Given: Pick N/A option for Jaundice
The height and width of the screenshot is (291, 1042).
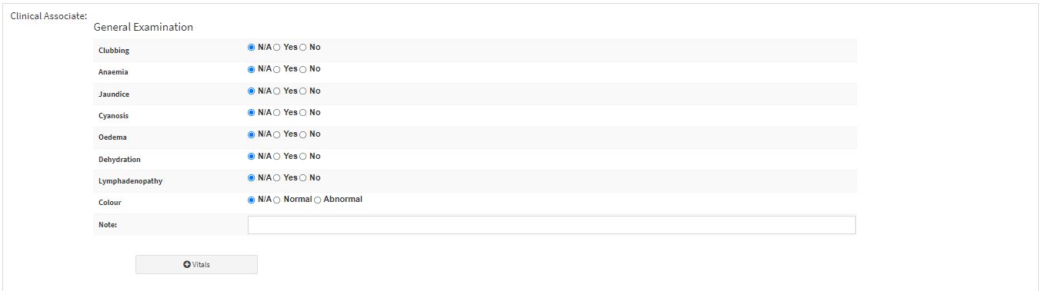Looking at the screenshot, I should (x=251, y=91).
